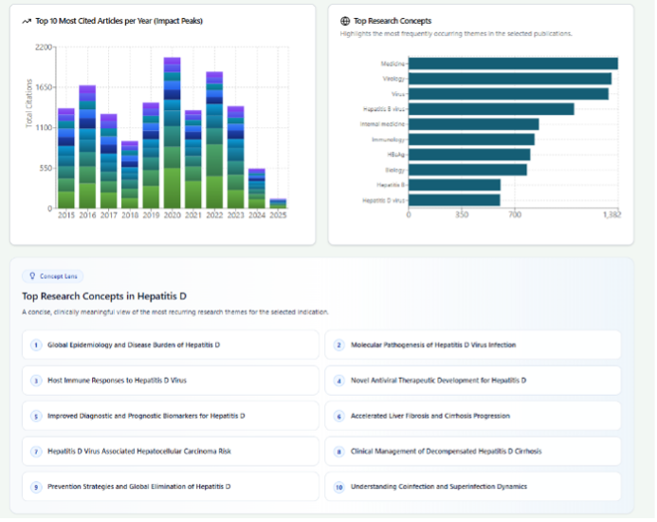Click the Hepatitis D virus concept bar
The height and width of the screenshot is (522, 657).
pyautogui.click(x=455, y=200)
